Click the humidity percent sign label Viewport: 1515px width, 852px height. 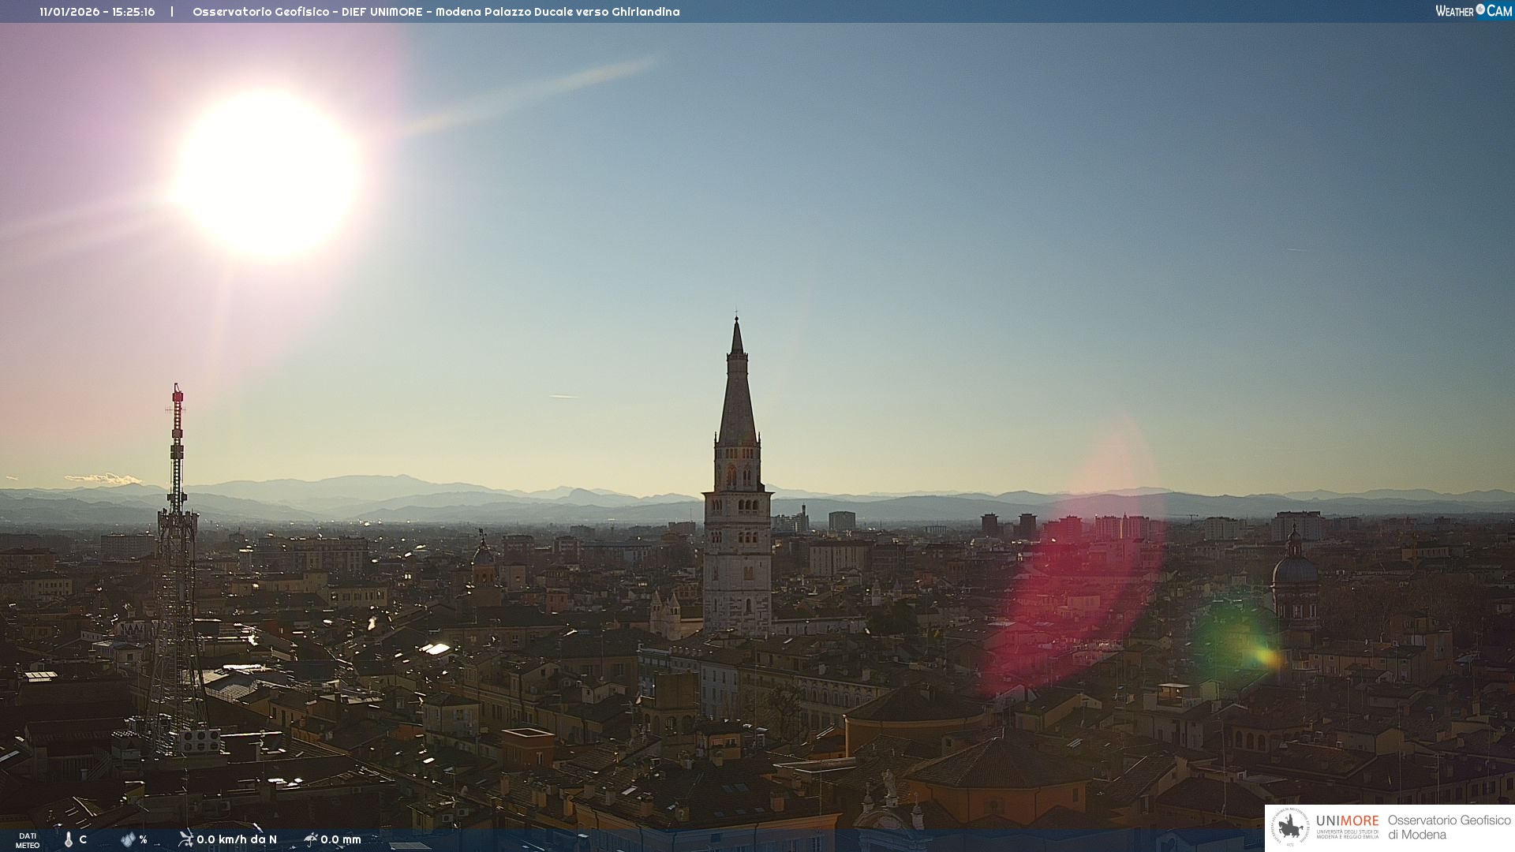coord(144,839)
